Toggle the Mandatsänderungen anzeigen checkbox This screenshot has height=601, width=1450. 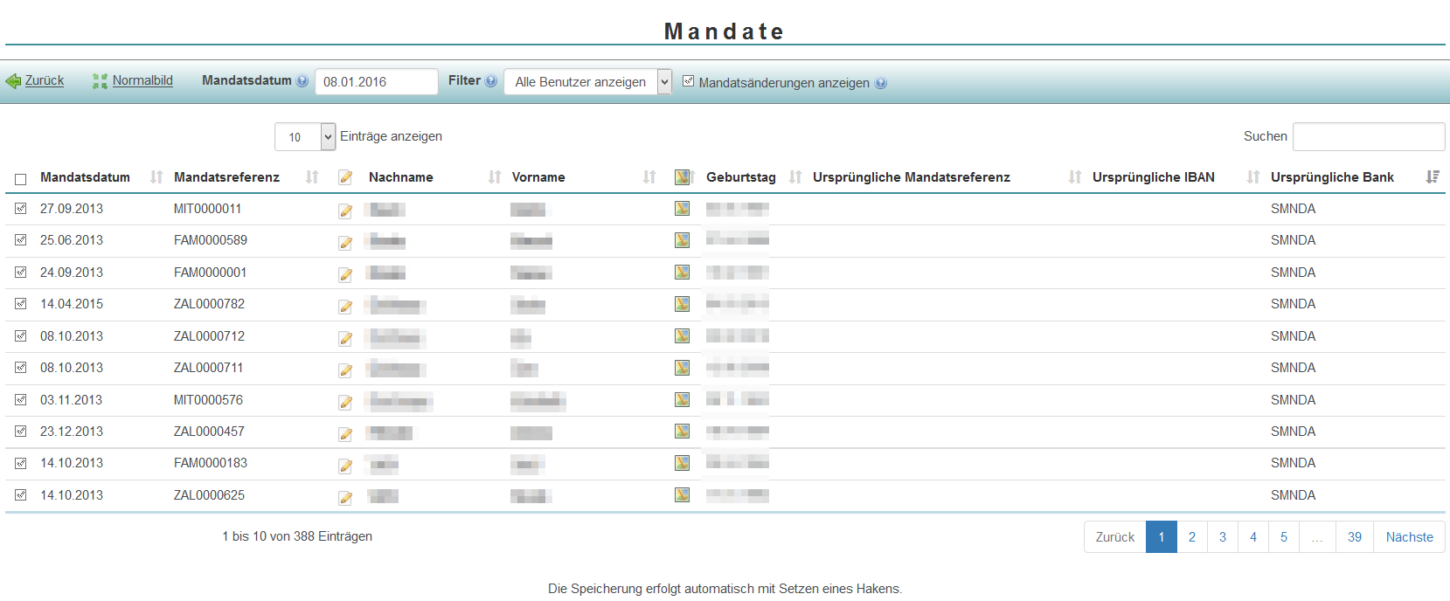[689, 81]
